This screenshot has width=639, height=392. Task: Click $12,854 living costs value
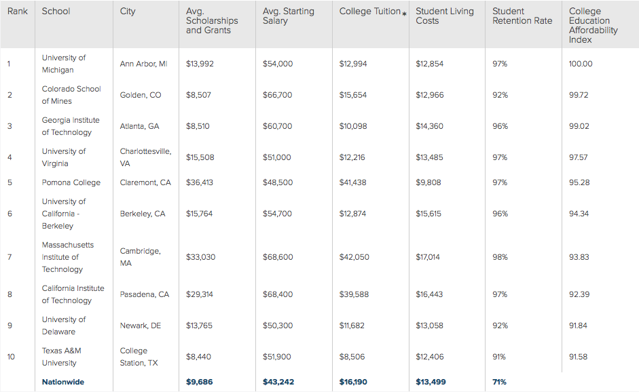(430, 64)
